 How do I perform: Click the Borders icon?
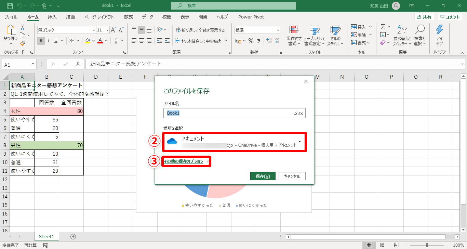click(71, 41)
